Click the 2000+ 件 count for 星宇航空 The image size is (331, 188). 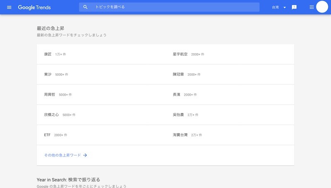point(198,54)
